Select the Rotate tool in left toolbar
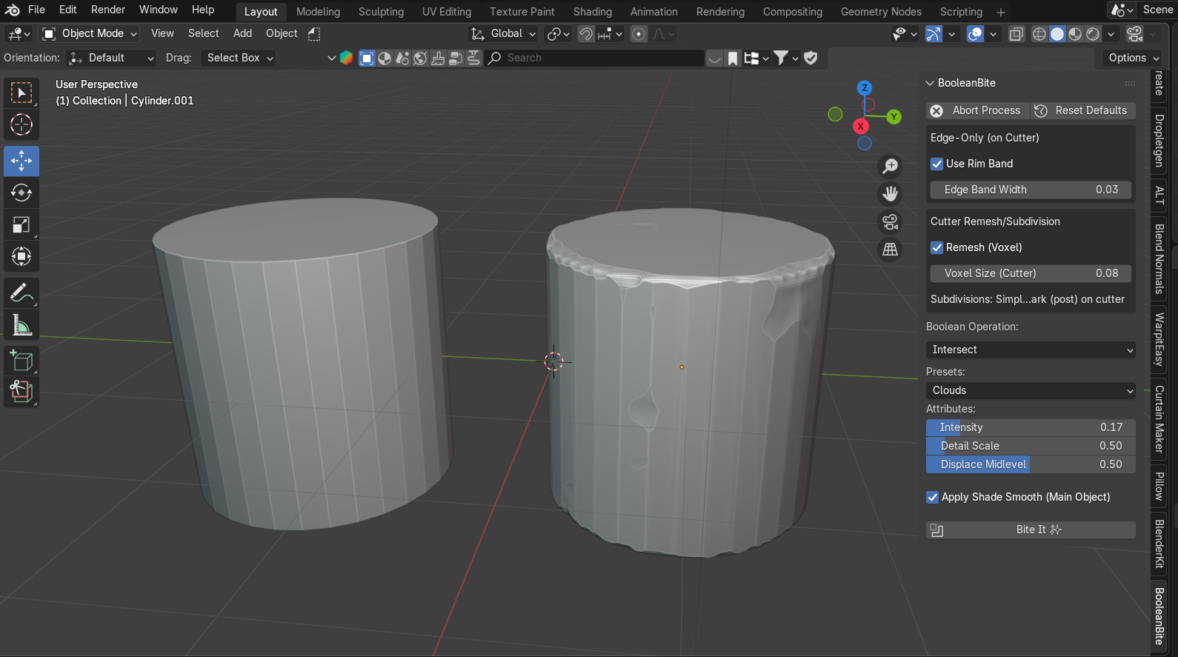This screenshot has width=1178, height=657. (x=21, y=193)
